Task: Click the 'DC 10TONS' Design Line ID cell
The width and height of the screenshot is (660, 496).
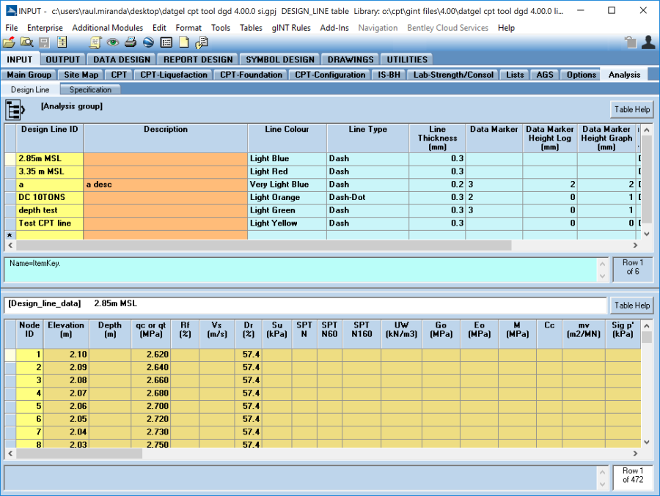Action: pos(50,197)
